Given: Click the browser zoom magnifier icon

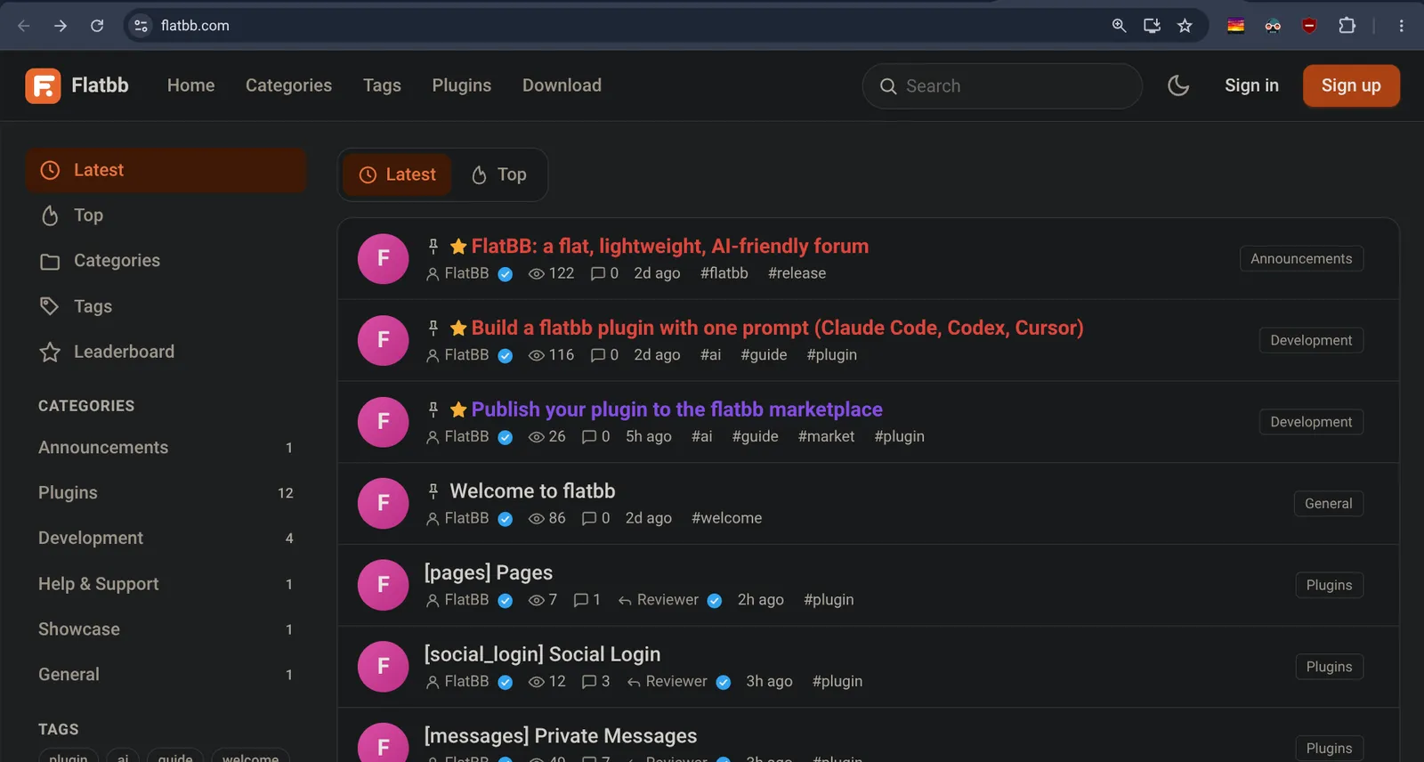Looking at the screenshot, I should coord(1119,26).
